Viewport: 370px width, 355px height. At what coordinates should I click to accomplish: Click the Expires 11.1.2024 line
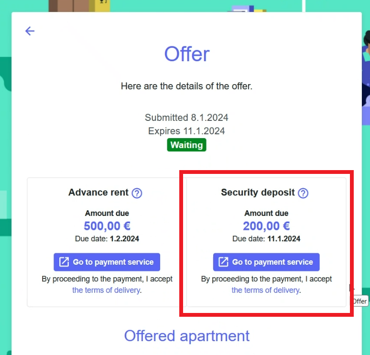[x=186, y=131]
